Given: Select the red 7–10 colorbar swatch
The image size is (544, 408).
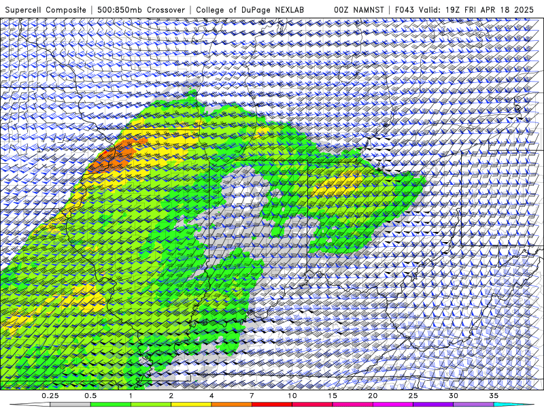Looking at the screenshot, I should pos(271,405).
